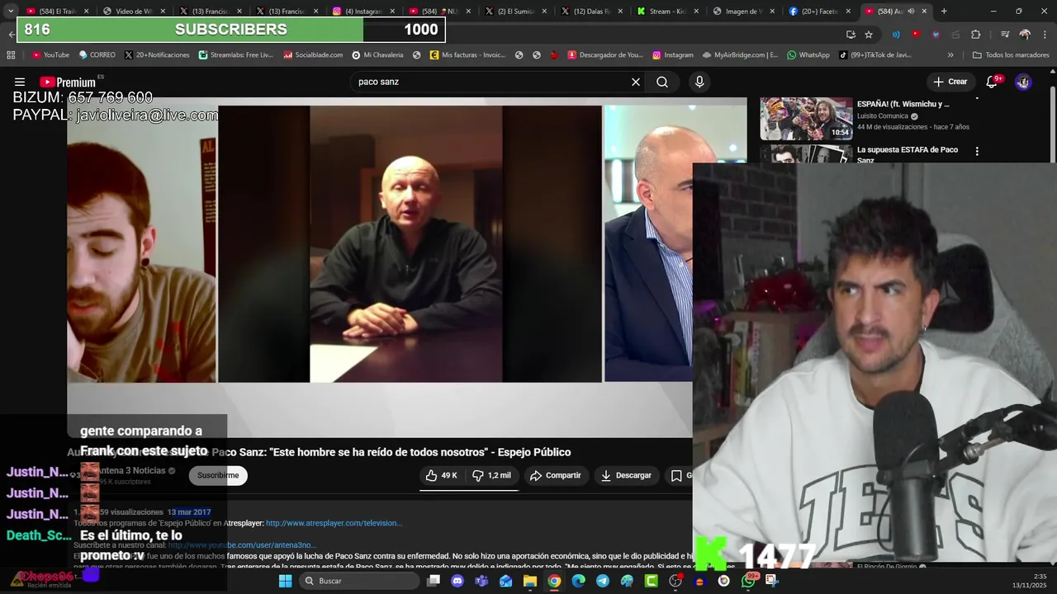Open WhatsApp from the taskbar

[x=748, y=581]
